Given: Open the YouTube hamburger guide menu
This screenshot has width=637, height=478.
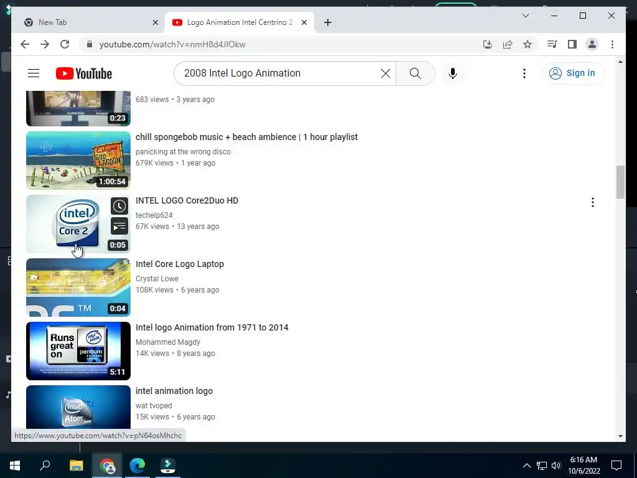Looking at the screenshot, I should pyautogui.click(x=34, y=73).
